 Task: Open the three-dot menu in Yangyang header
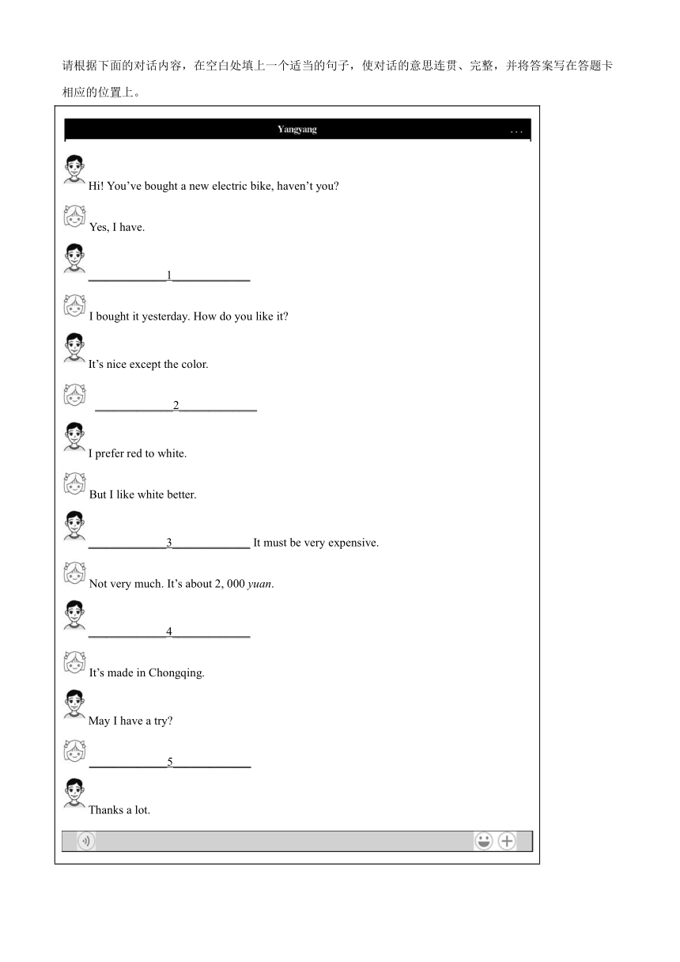click(x=516, y=131)
